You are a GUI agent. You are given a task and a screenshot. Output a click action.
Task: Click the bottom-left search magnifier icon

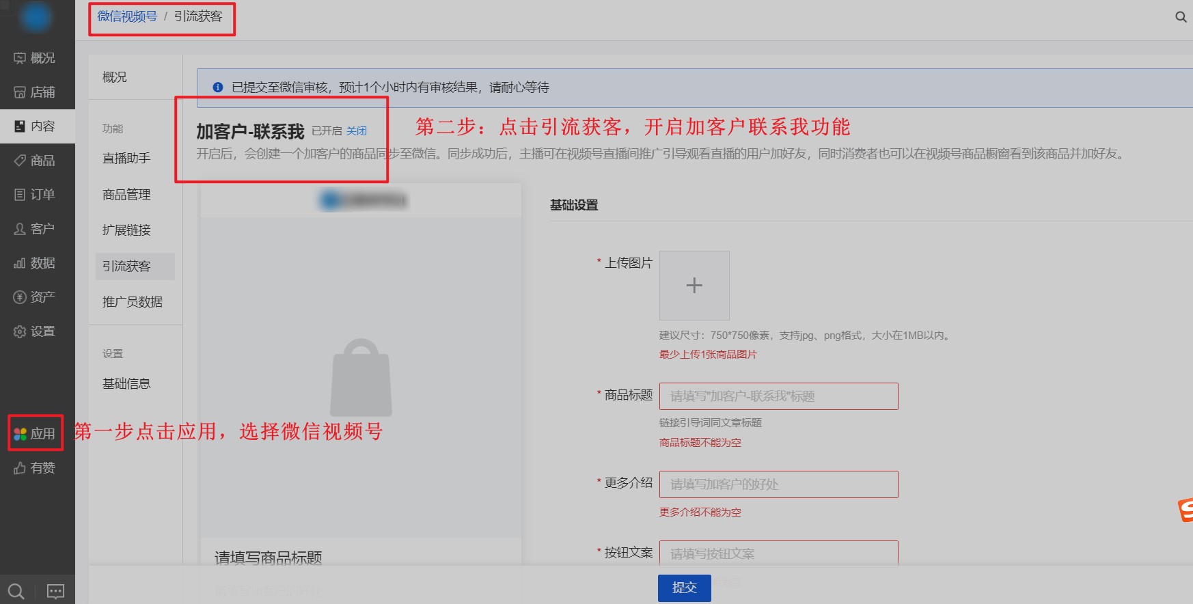16,591
